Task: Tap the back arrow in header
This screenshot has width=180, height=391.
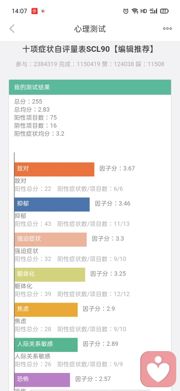Action: [x=12, y=29]
